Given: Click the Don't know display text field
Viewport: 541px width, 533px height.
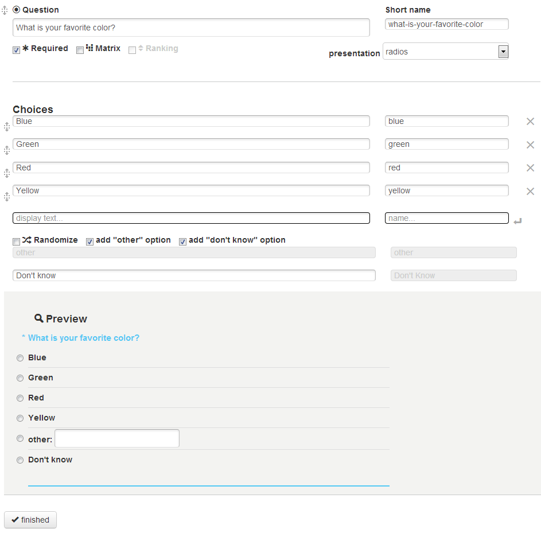Looking at the screenshot, I should 194,275.
